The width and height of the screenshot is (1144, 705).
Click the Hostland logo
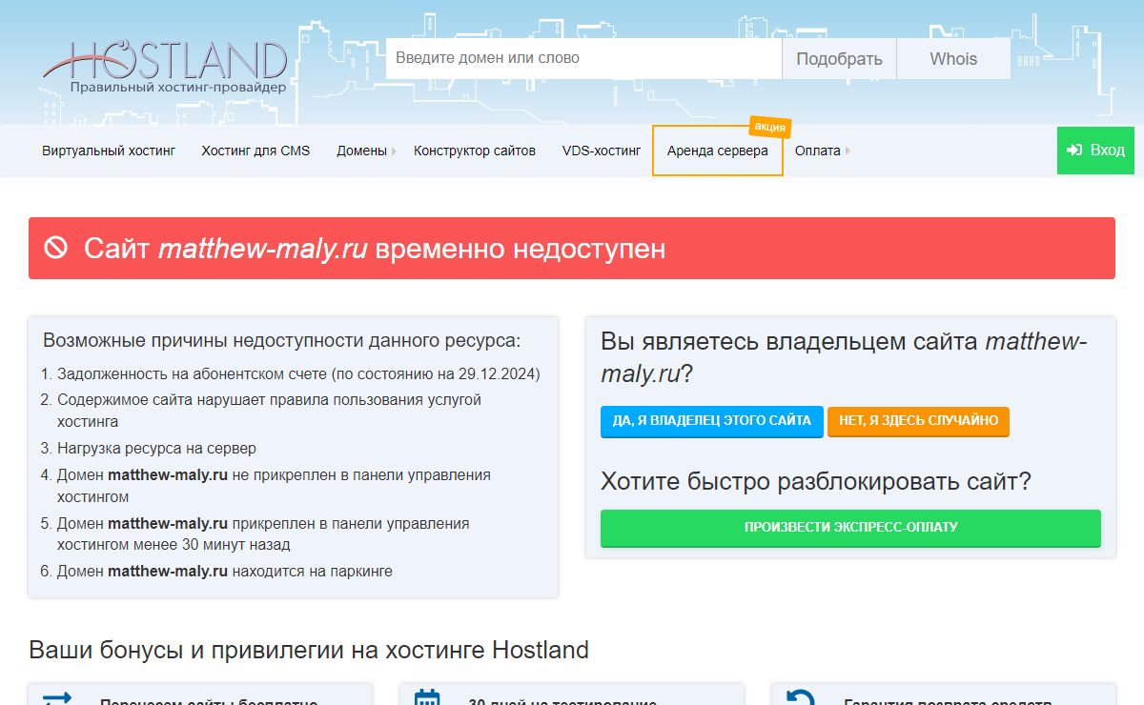pos(164,66)
